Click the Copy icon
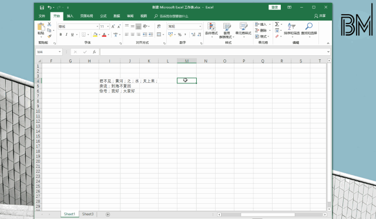This screenshot has width=376, height=219. [49, 30]
